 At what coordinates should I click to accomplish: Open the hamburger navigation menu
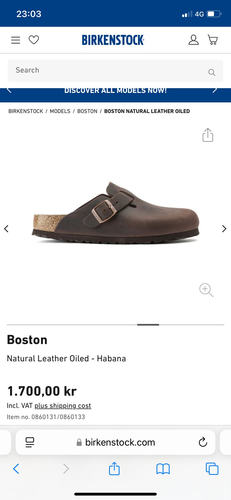(x=16, y=40)
